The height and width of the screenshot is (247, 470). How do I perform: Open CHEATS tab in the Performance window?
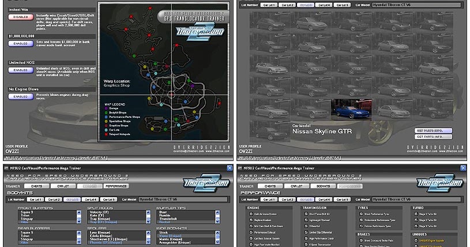tap(270, 186)
